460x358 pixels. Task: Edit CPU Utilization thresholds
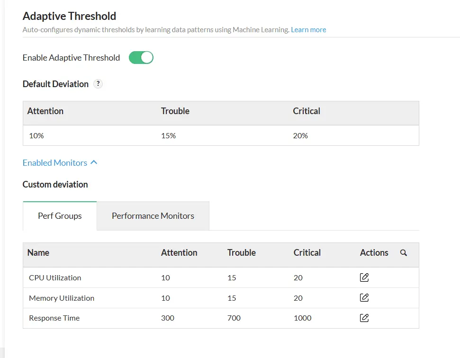[x=364, y=277]
